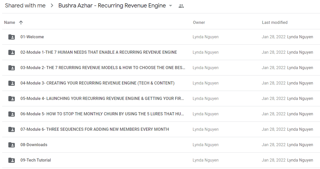Sort files by Name column header
The height and width of the screenshot is (169, 320).
10,22
